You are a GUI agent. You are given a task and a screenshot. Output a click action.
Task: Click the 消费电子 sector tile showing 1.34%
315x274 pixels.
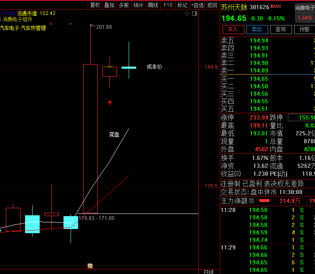click(304, 13)
